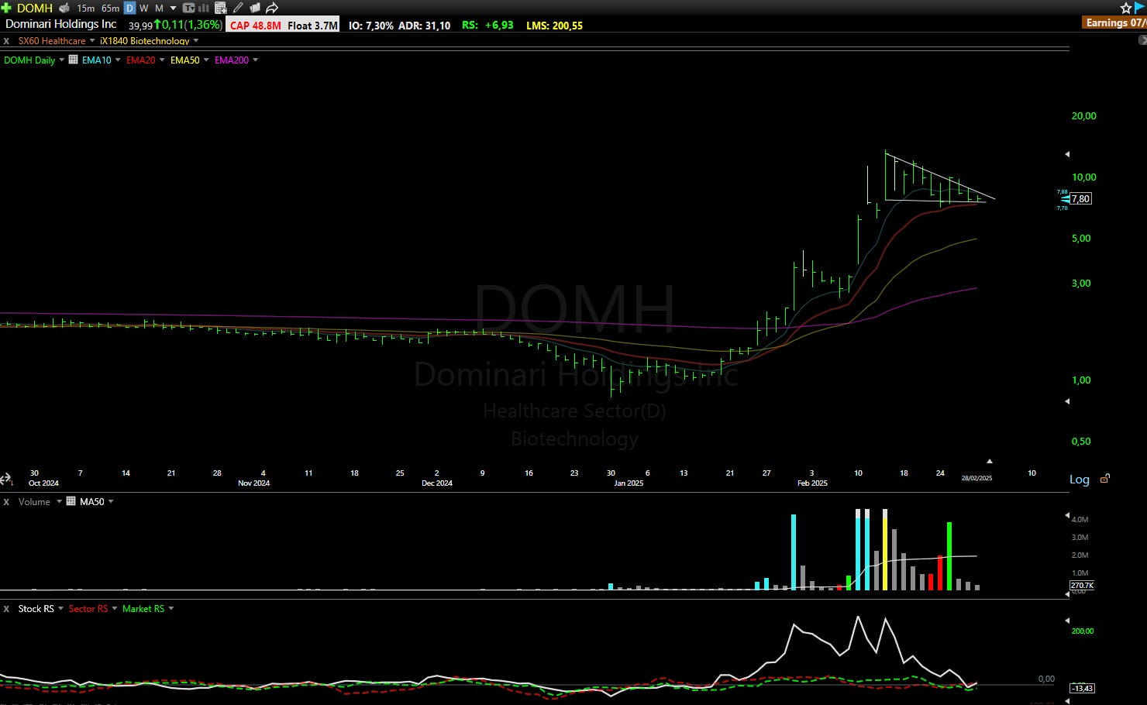Open the DOMH Daily dropdown arrow

[x=62, y=60]
